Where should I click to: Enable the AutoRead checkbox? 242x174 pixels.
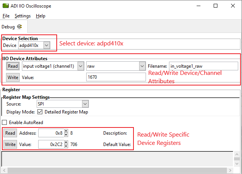click(x=5, y=123)
